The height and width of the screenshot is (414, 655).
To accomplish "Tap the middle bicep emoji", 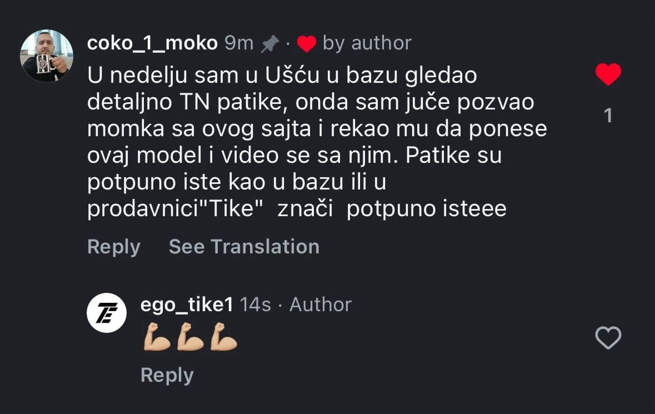I will [189, 338].
